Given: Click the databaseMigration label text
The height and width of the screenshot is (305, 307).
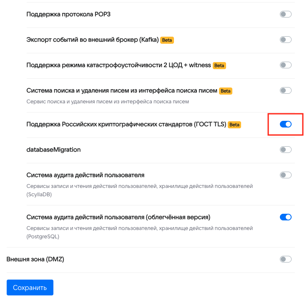Looking at the screenshot, I should point(53,150).
